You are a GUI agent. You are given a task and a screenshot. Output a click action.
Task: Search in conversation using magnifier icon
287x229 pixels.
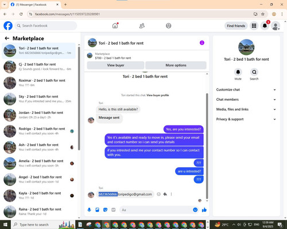[x=254, y=72]
